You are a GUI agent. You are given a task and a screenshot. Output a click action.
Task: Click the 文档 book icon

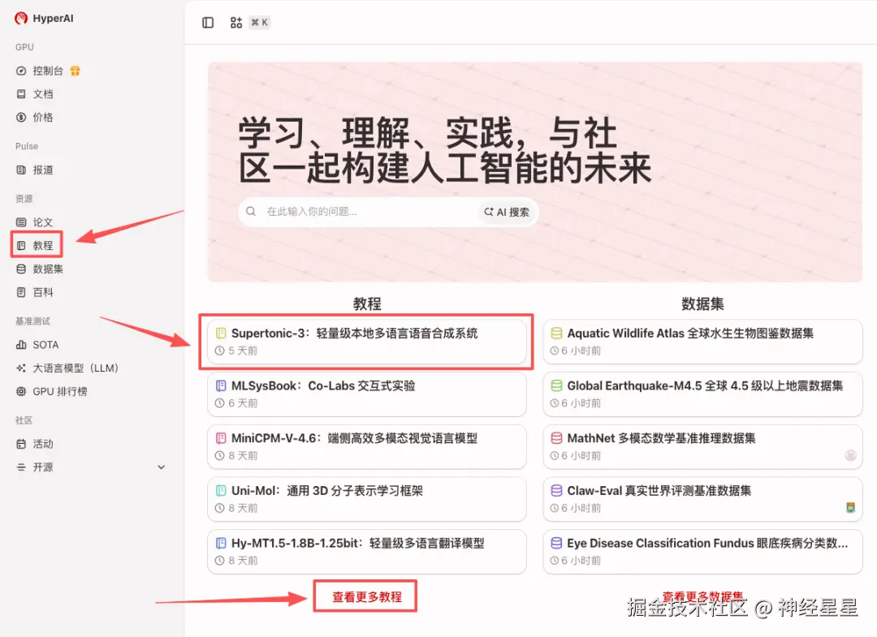(21, 94)
